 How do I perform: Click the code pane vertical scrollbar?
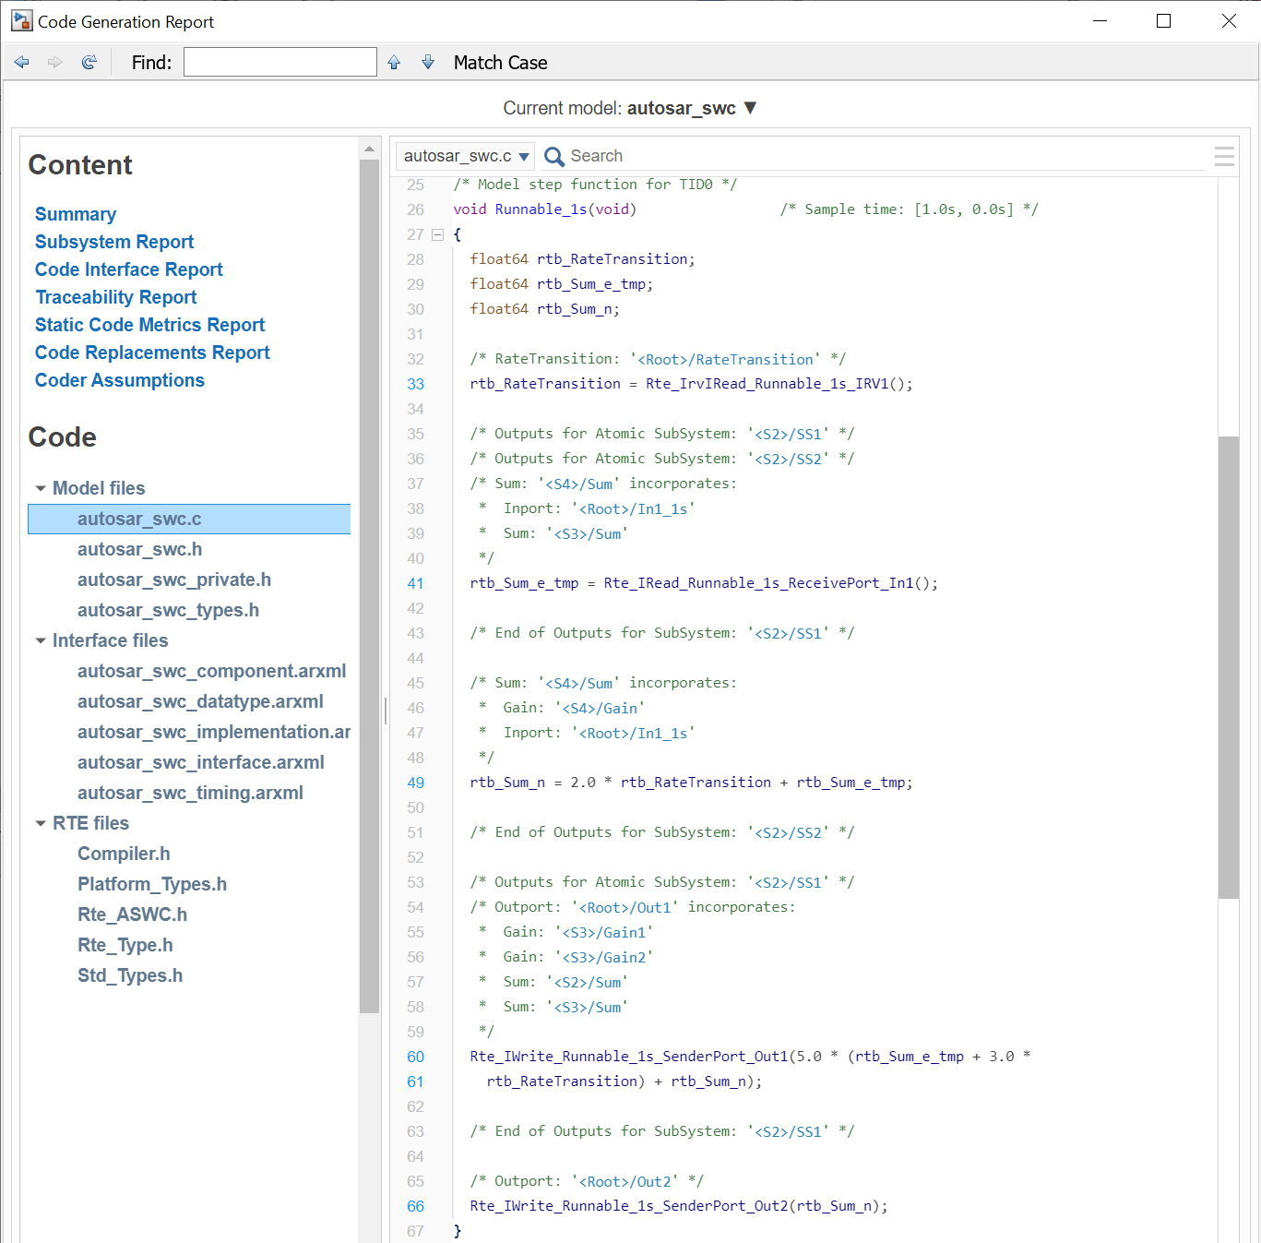[1228, 666]
